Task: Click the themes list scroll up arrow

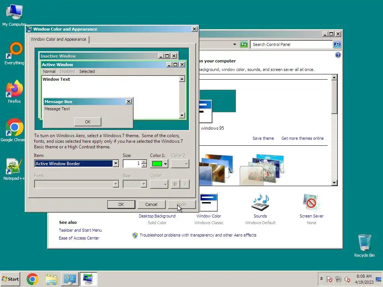Action: (334, 78)
